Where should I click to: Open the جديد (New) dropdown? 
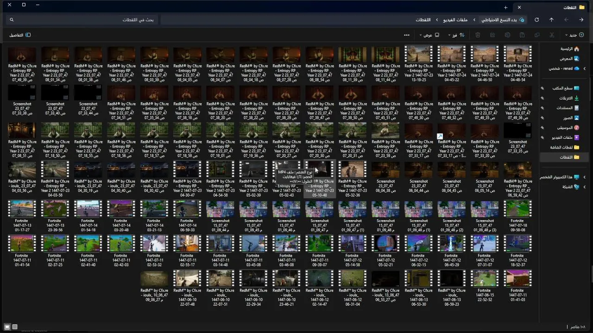(x=574, y=35)
